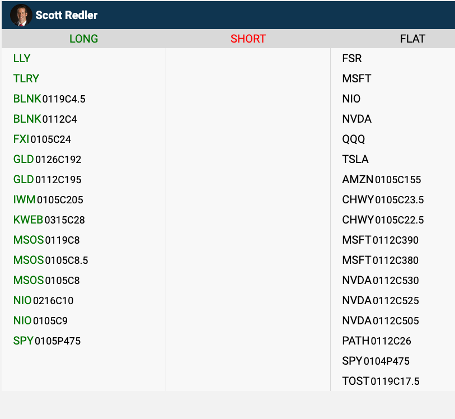The height and width of the screenshot is (419, 455).
Task: Open the LLY long position
Action: (22, 58)
